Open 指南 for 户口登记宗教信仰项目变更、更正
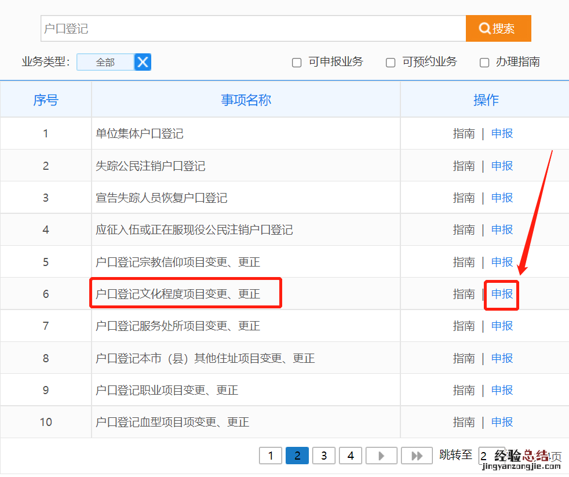This screenshot has width=569, height=477. [x=464, y=262]
